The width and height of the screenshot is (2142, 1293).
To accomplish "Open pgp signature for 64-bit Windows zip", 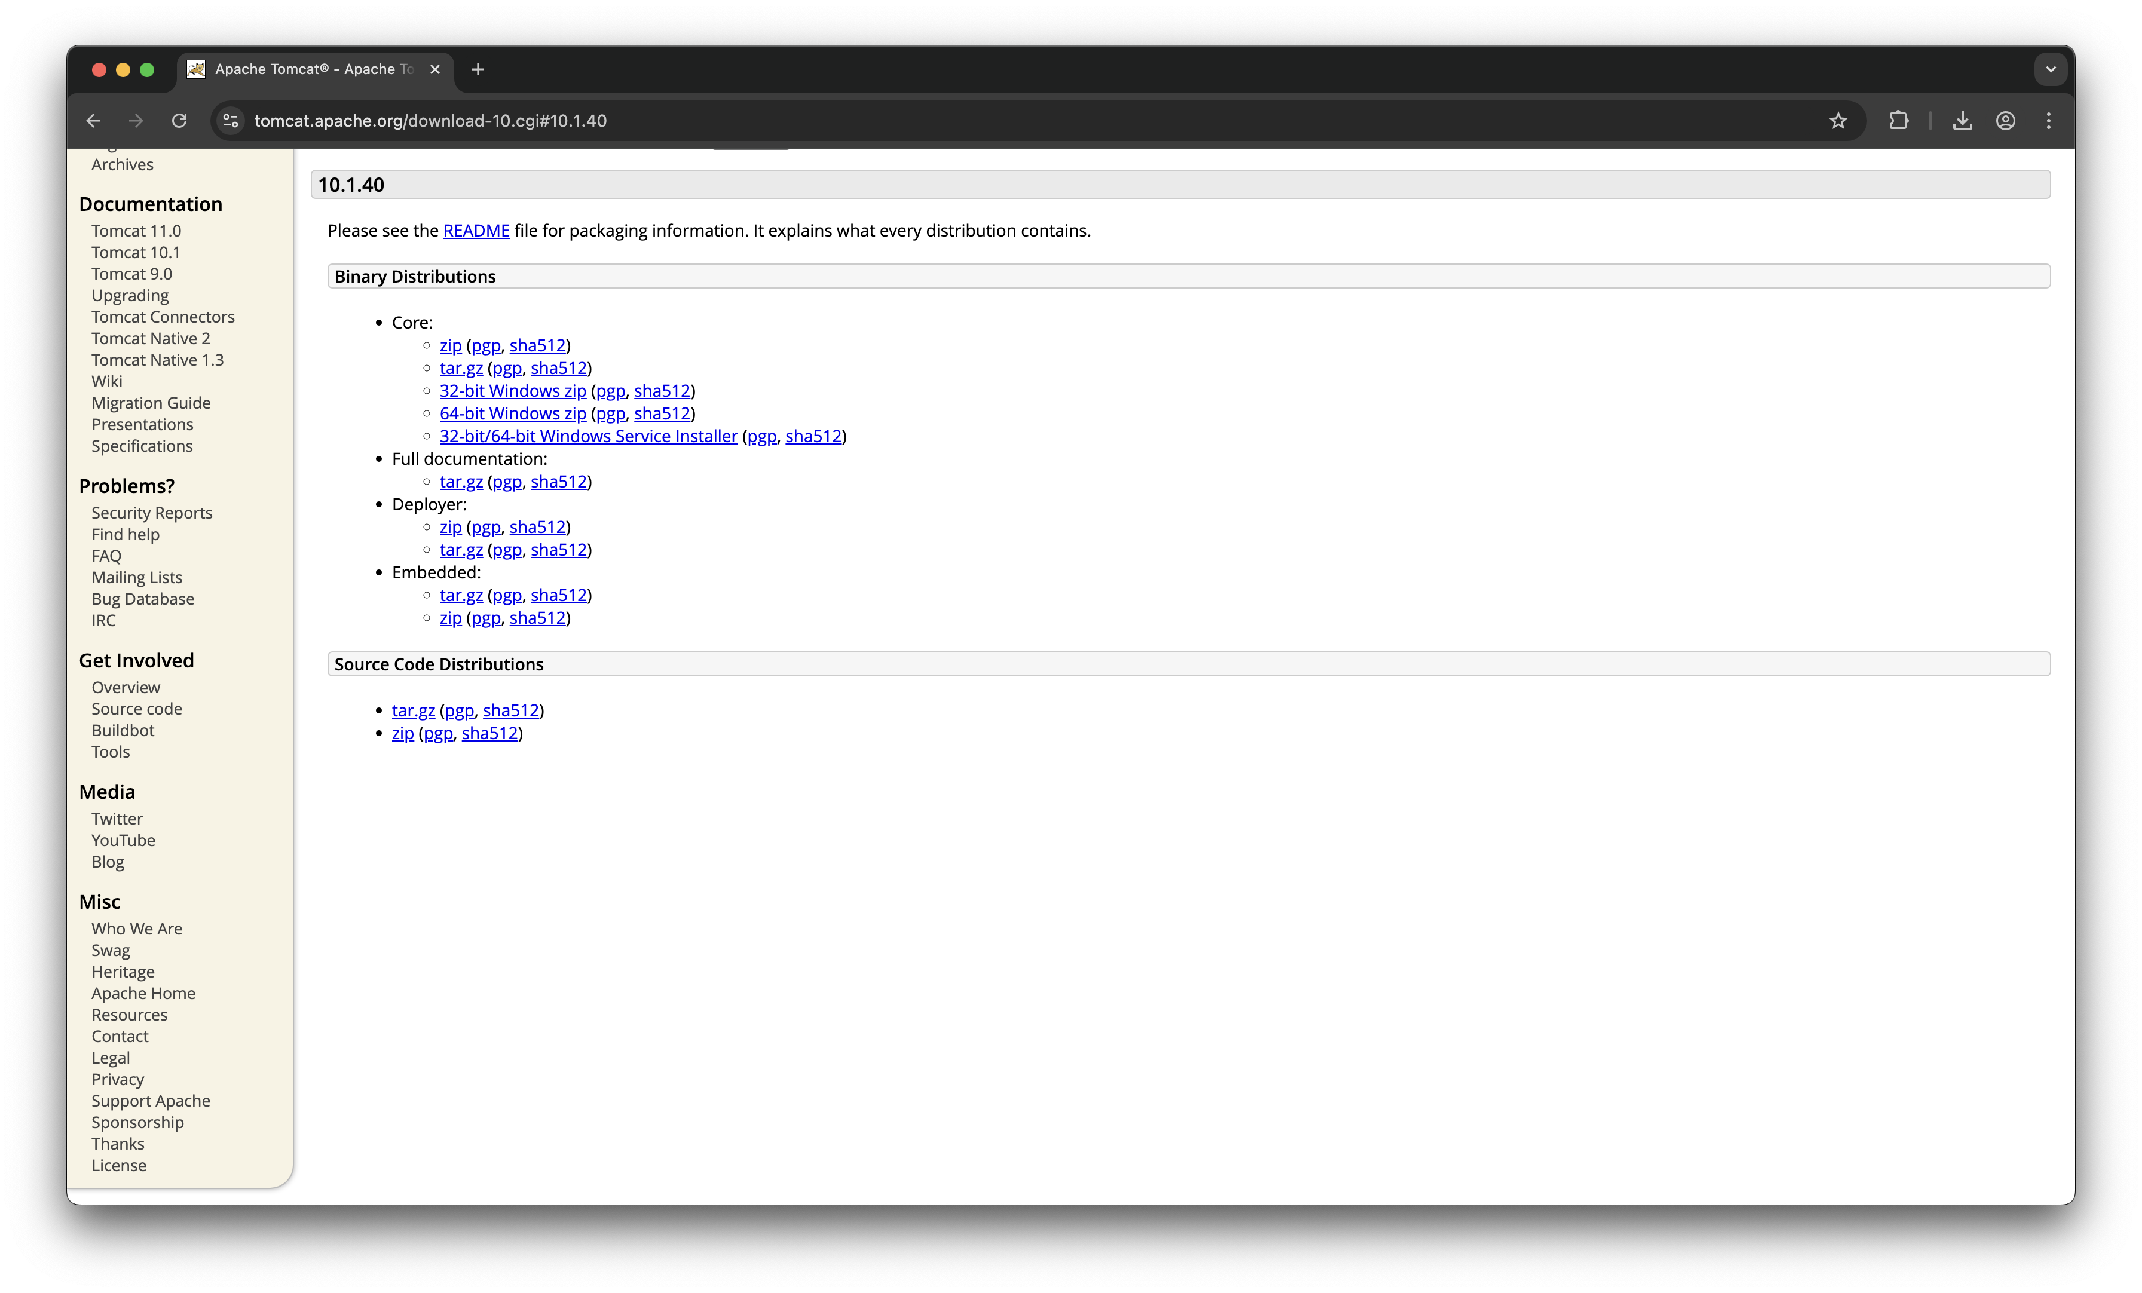I will [610, 413].
